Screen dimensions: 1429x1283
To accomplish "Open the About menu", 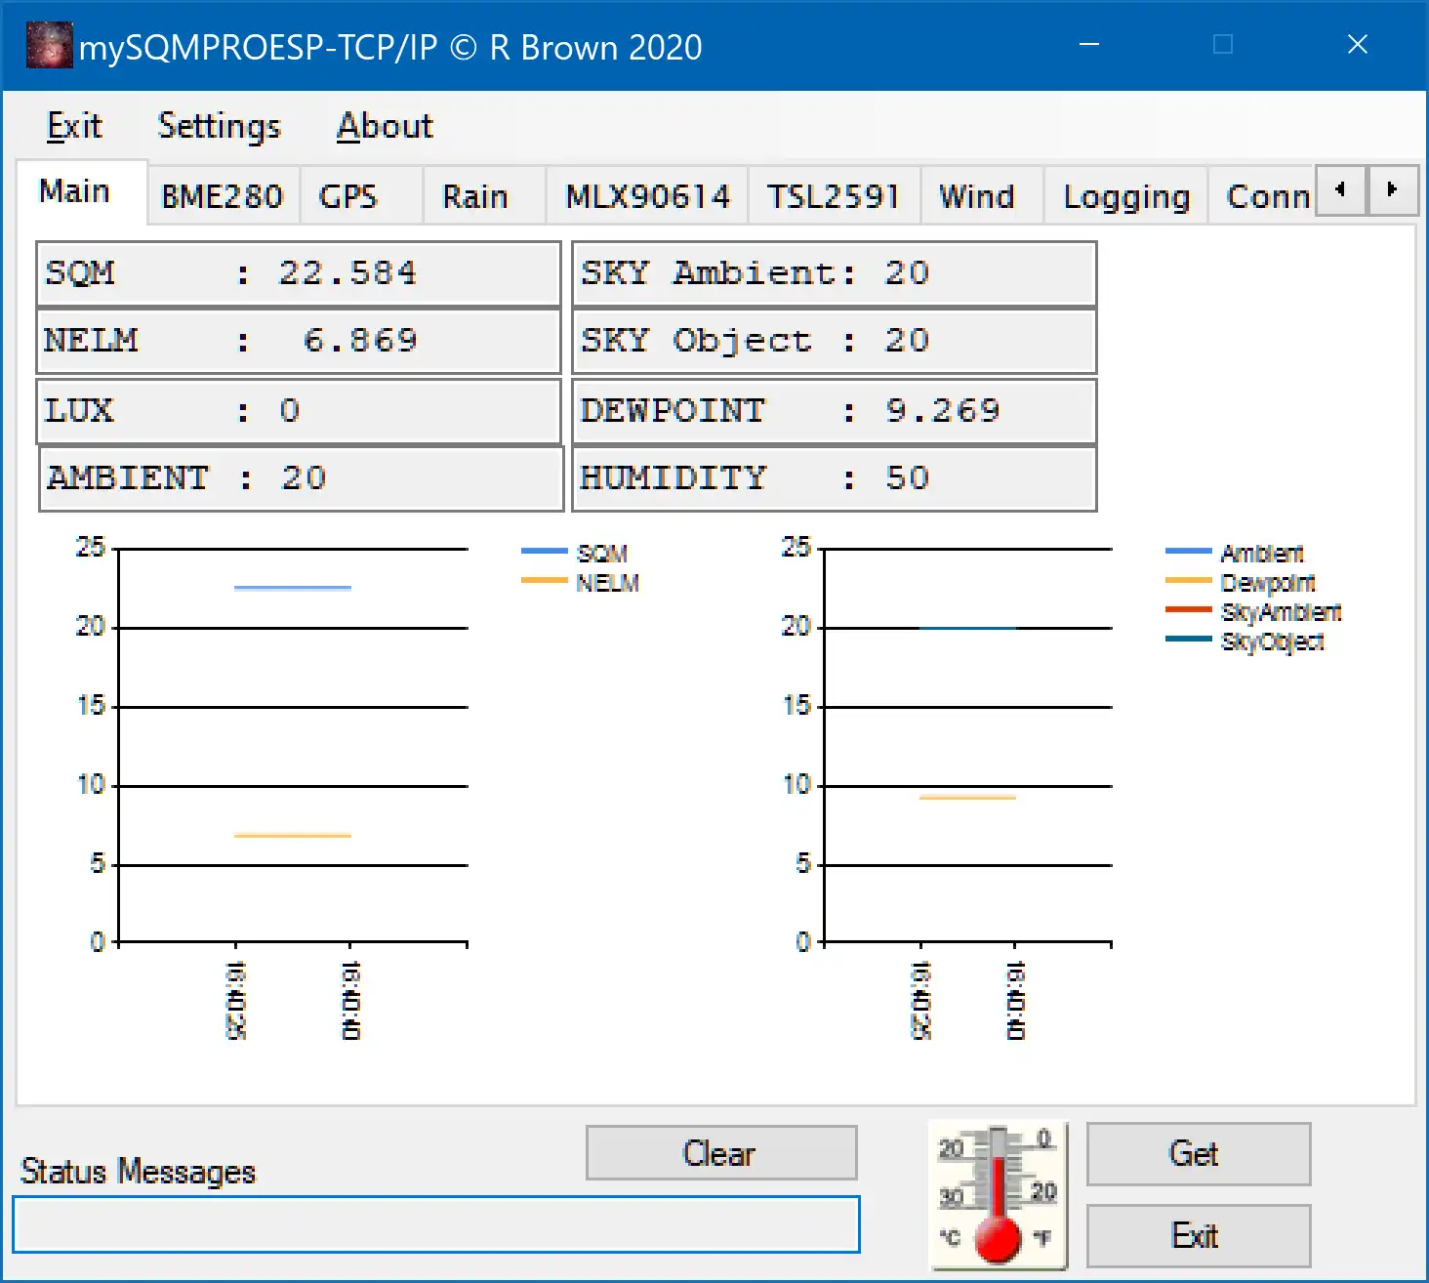I will tap(385, 126).
